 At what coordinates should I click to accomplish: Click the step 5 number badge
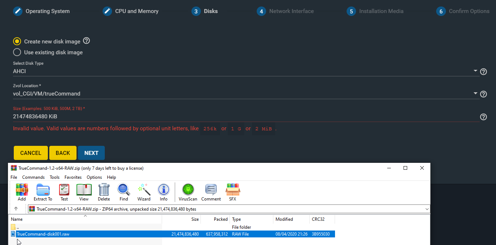coord(351,11)
